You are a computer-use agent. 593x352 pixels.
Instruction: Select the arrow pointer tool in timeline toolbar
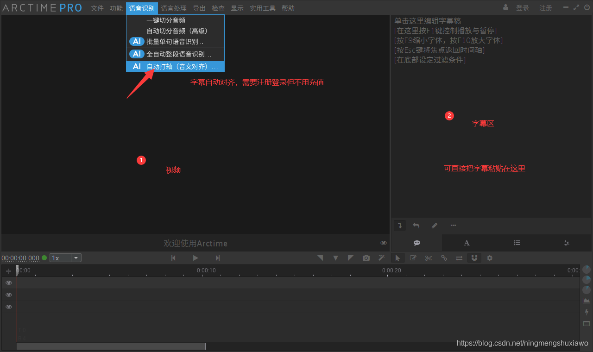click(397, 258)
